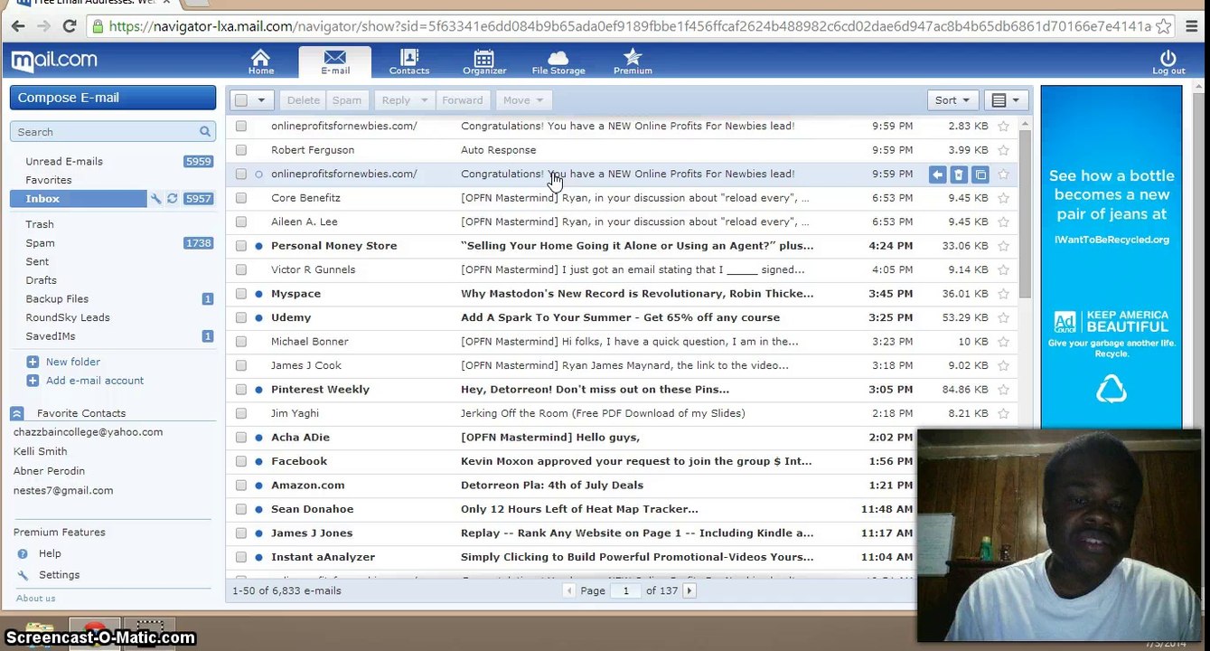Click the Add e-mail account link

coord(94,381)
